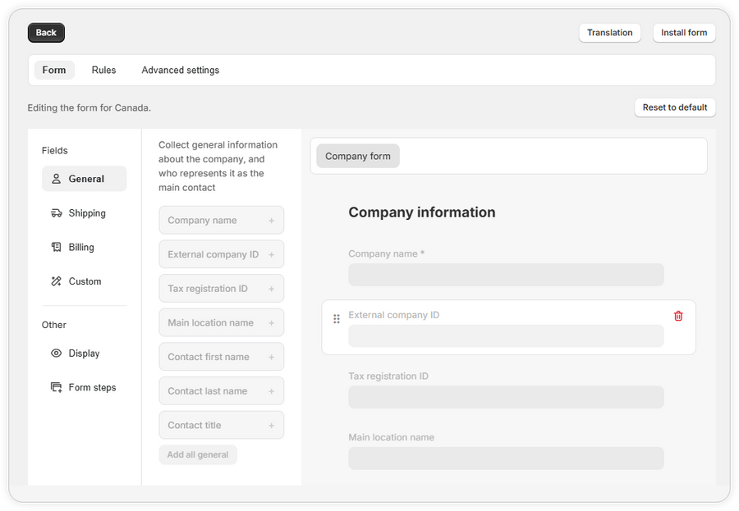
Task: Click the 'Main location name' preview label
Action: coord(391,437)
